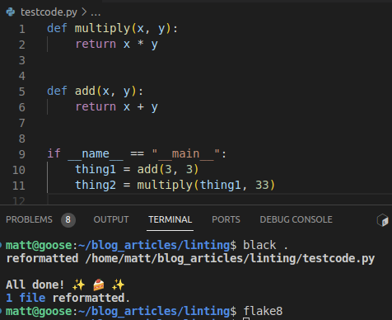
Task: Open the DEBUG CONSOLE tab
Action: 296,219
